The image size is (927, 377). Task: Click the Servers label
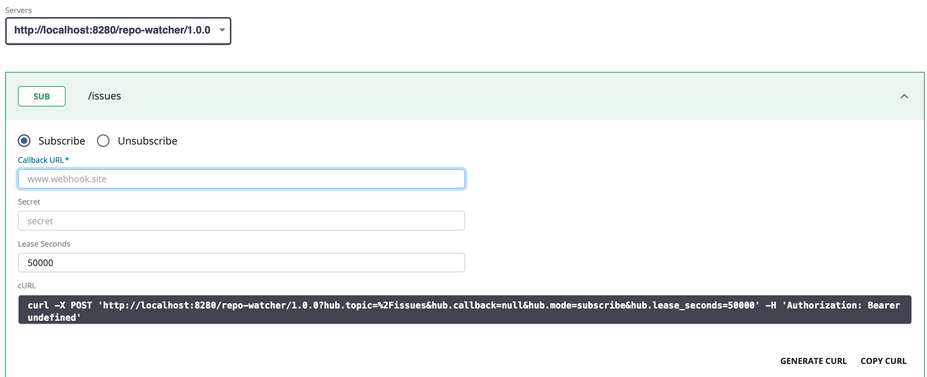point(18,10)
